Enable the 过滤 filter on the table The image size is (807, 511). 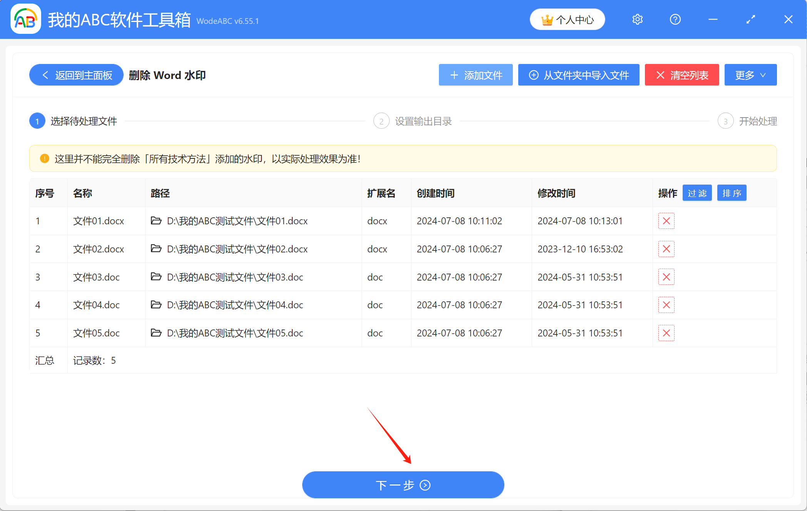point(697,193)
